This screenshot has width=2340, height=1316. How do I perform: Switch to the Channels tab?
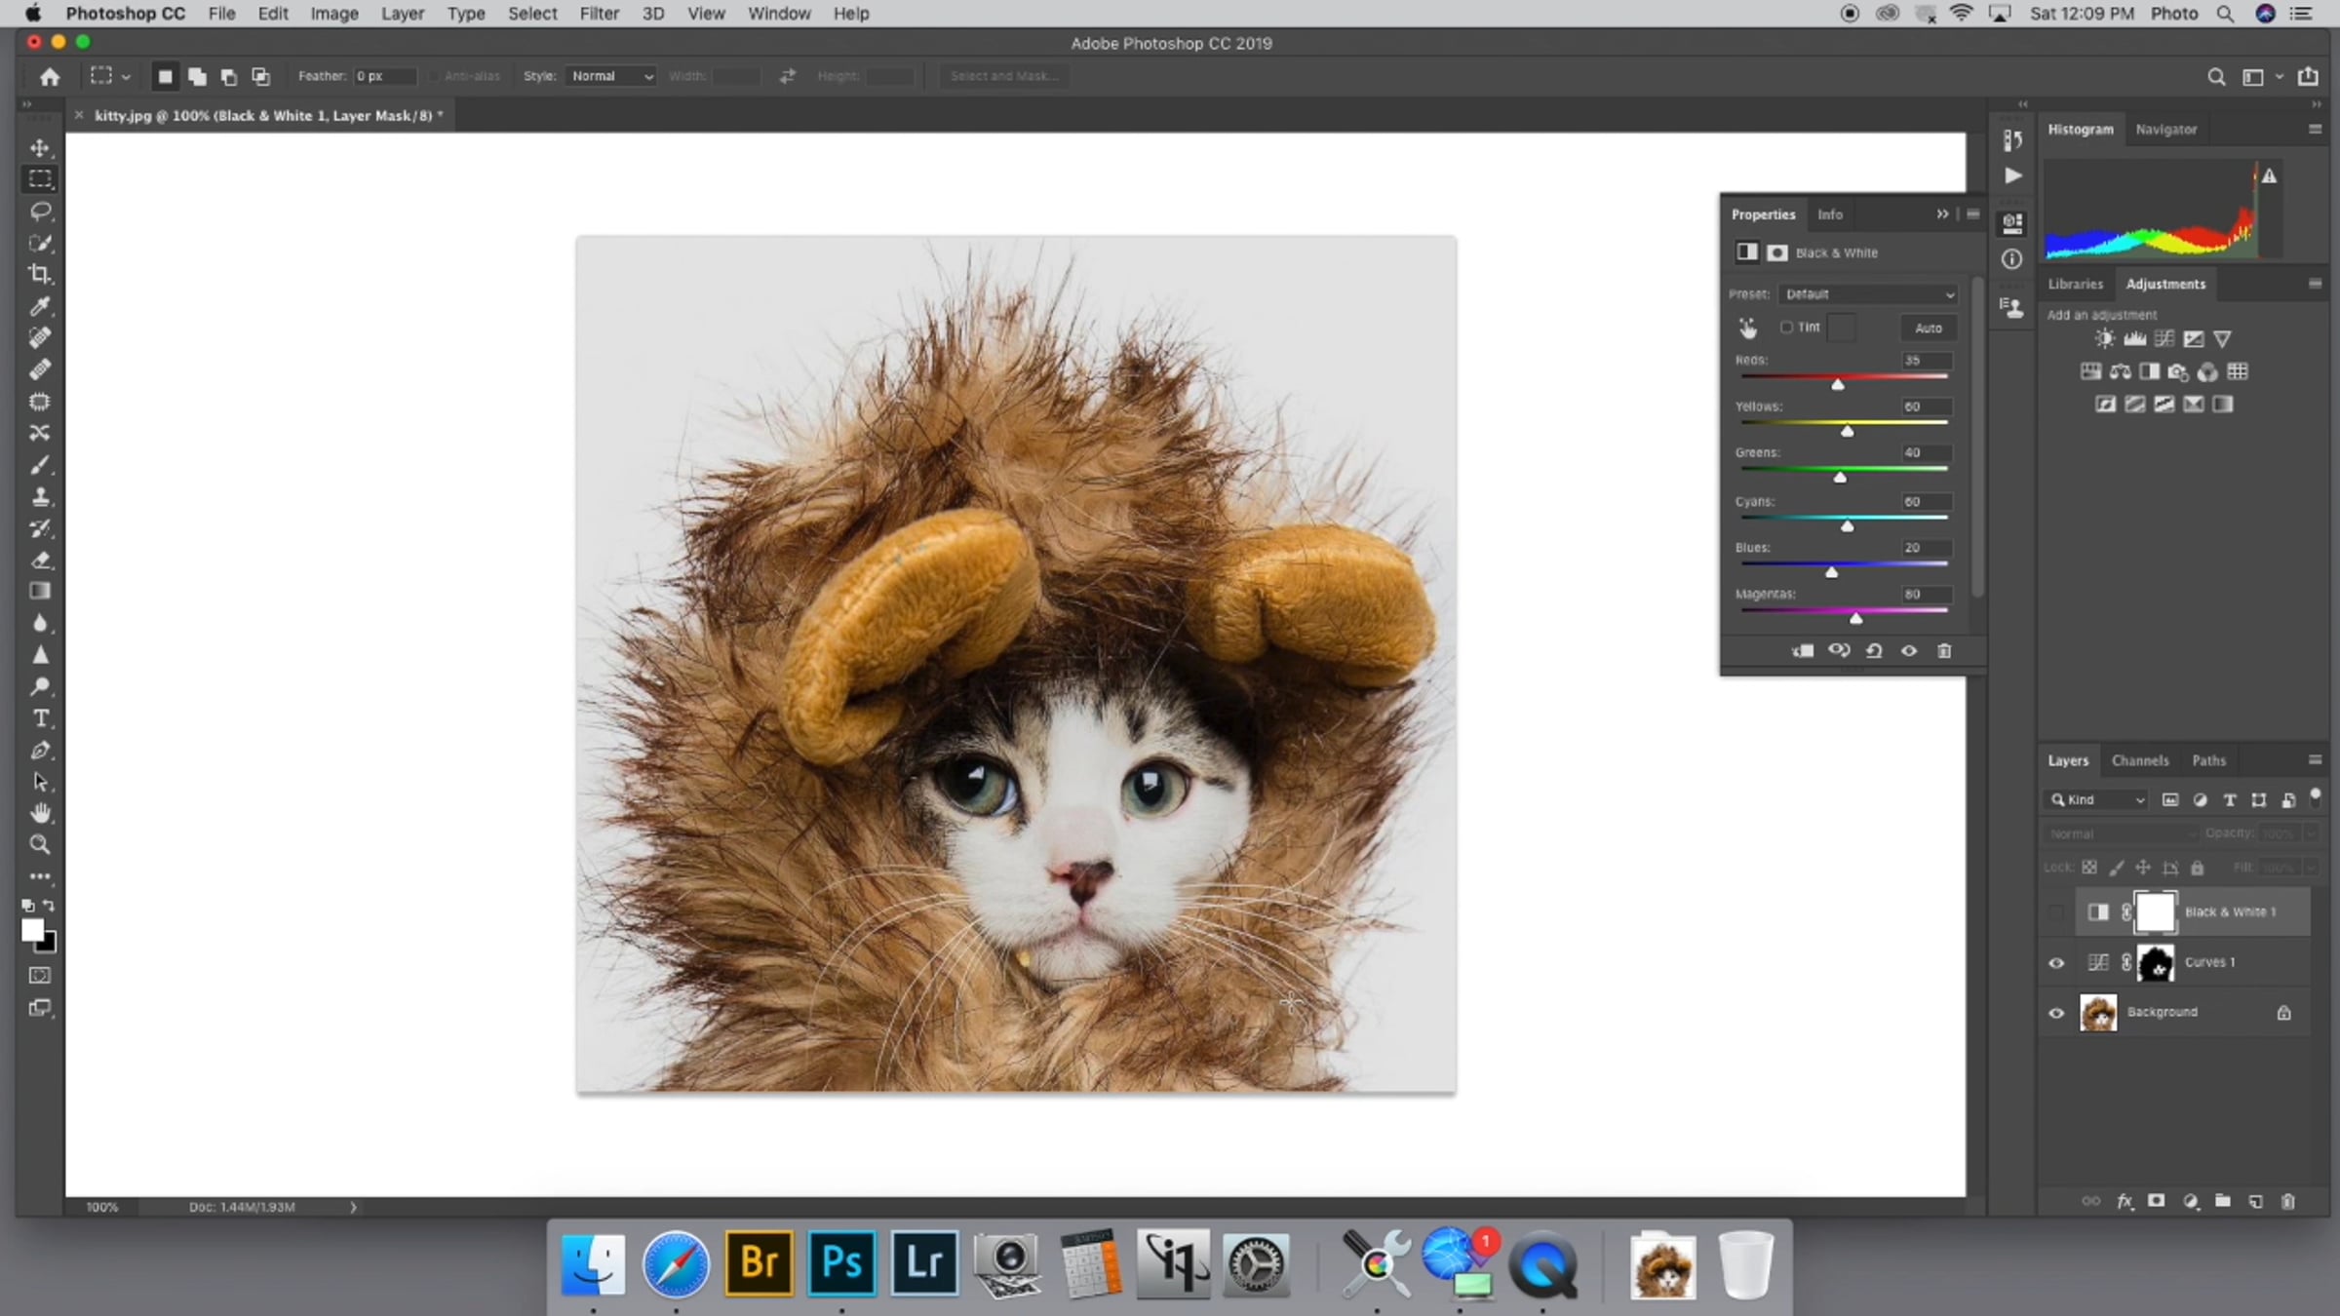(2140, 760)
